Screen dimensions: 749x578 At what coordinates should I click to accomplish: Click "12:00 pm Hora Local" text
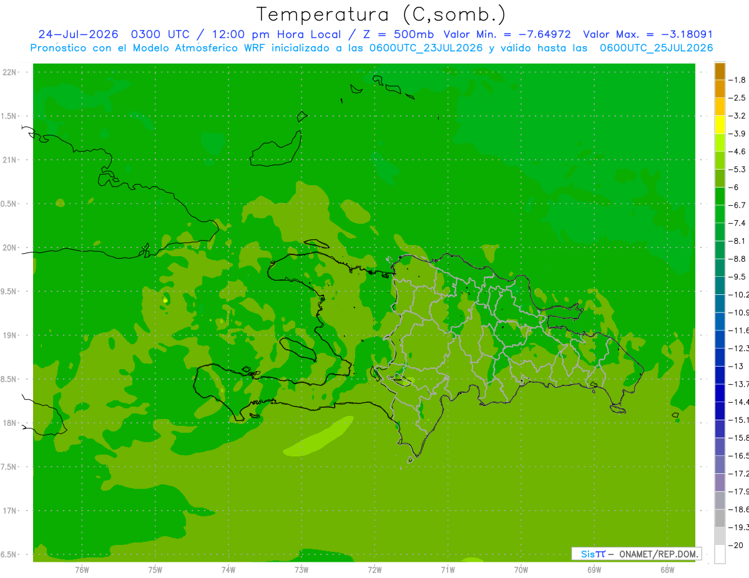[x=277, y=34]
